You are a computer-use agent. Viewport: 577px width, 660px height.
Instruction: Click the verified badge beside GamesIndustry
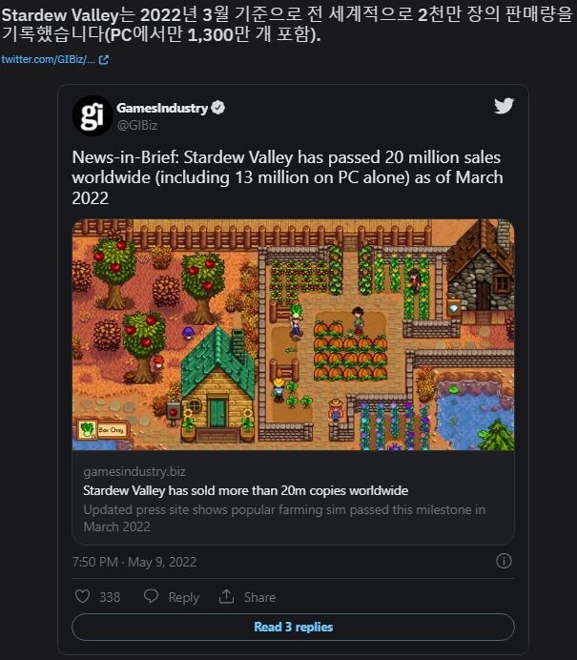218,109
